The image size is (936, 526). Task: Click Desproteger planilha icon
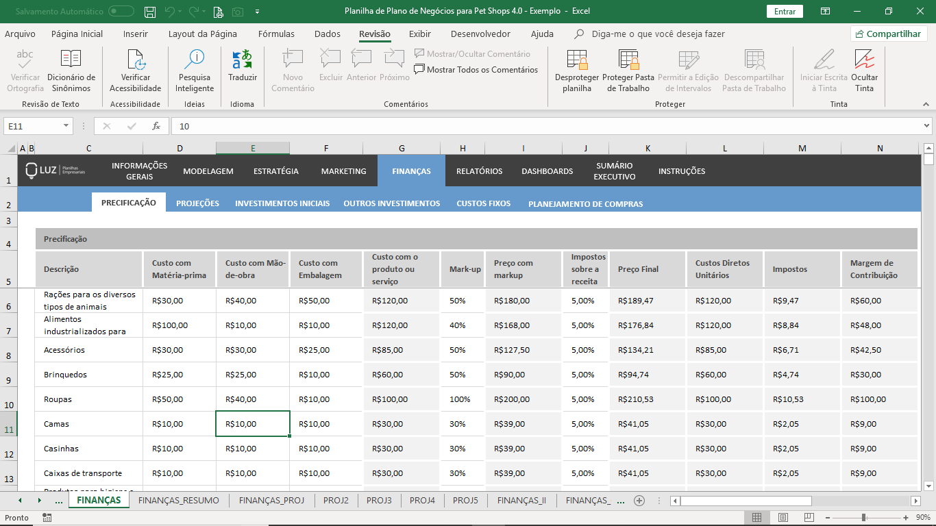pos(577,60)
